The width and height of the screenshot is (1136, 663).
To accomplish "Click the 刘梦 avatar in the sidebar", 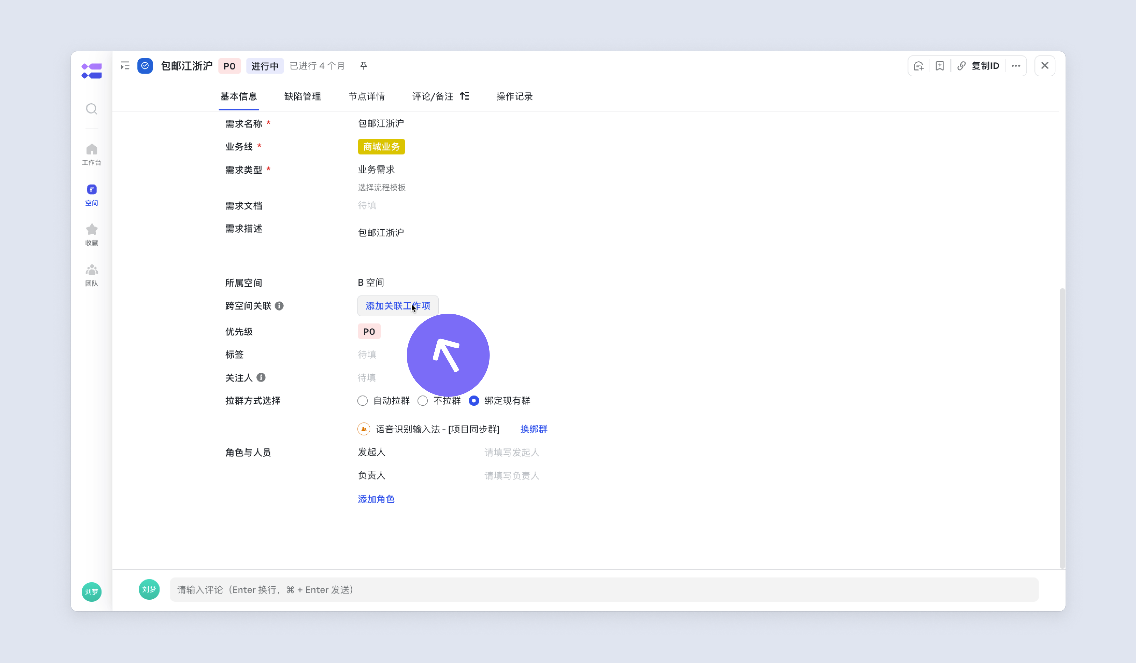I will click(91, 592).
